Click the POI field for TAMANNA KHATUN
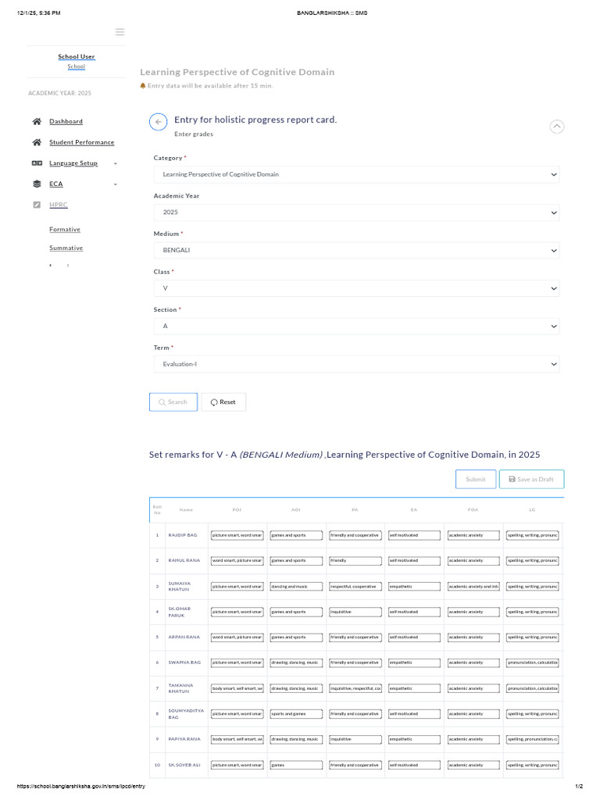The image size is (600, 800). pos(237,689)
